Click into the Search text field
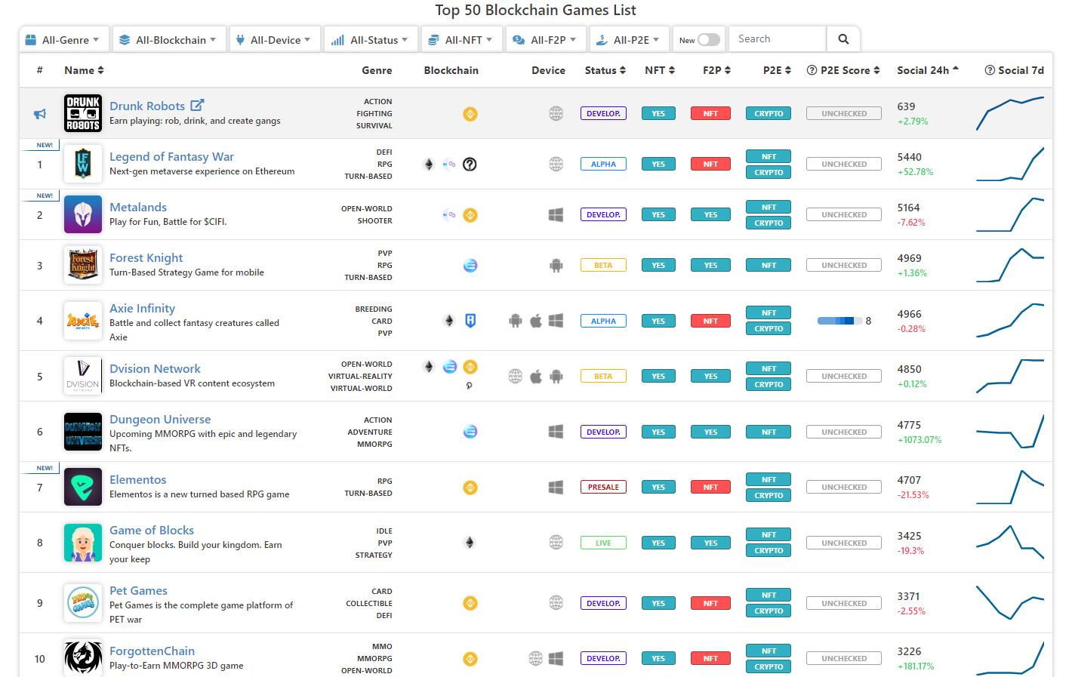The width and height of the screenshot is (1072, 677). point(778,39)
